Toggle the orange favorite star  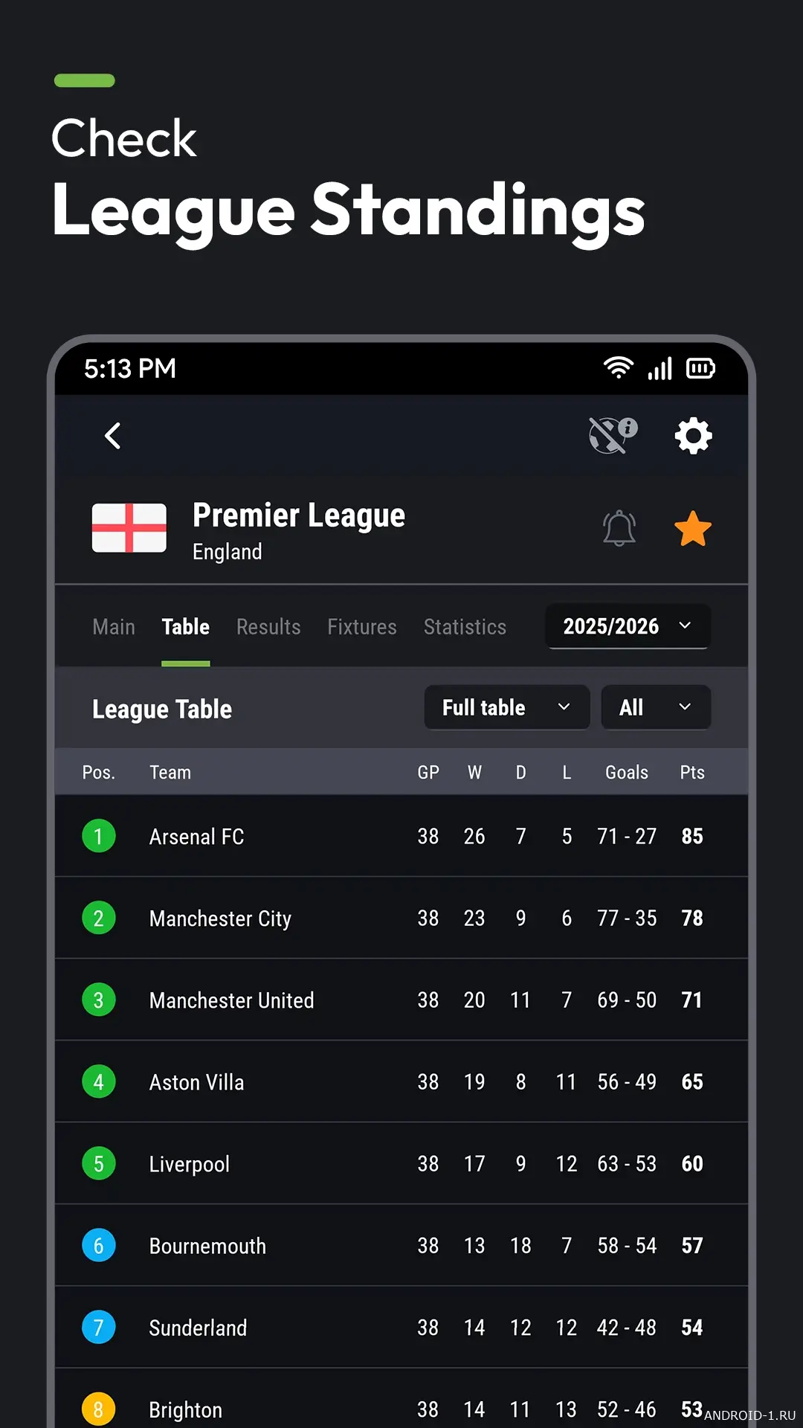[693, 529]
